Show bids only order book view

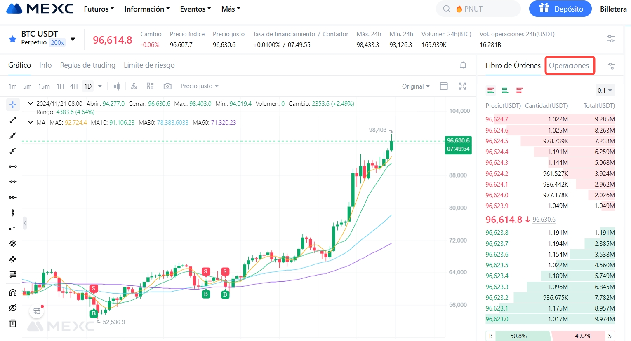tap(505, 90)
